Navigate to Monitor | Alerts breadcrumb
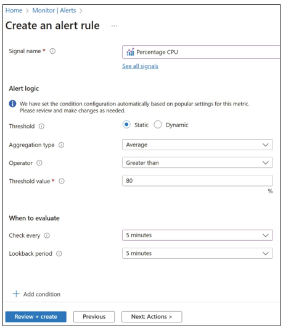 (x=54, y=11)
